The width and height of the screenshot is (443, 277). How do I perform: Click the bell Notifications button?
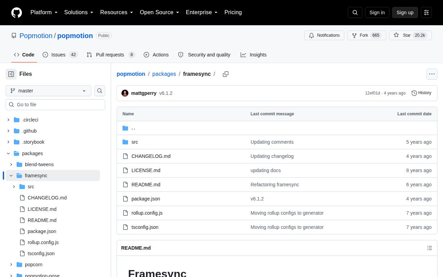(324, 35)
